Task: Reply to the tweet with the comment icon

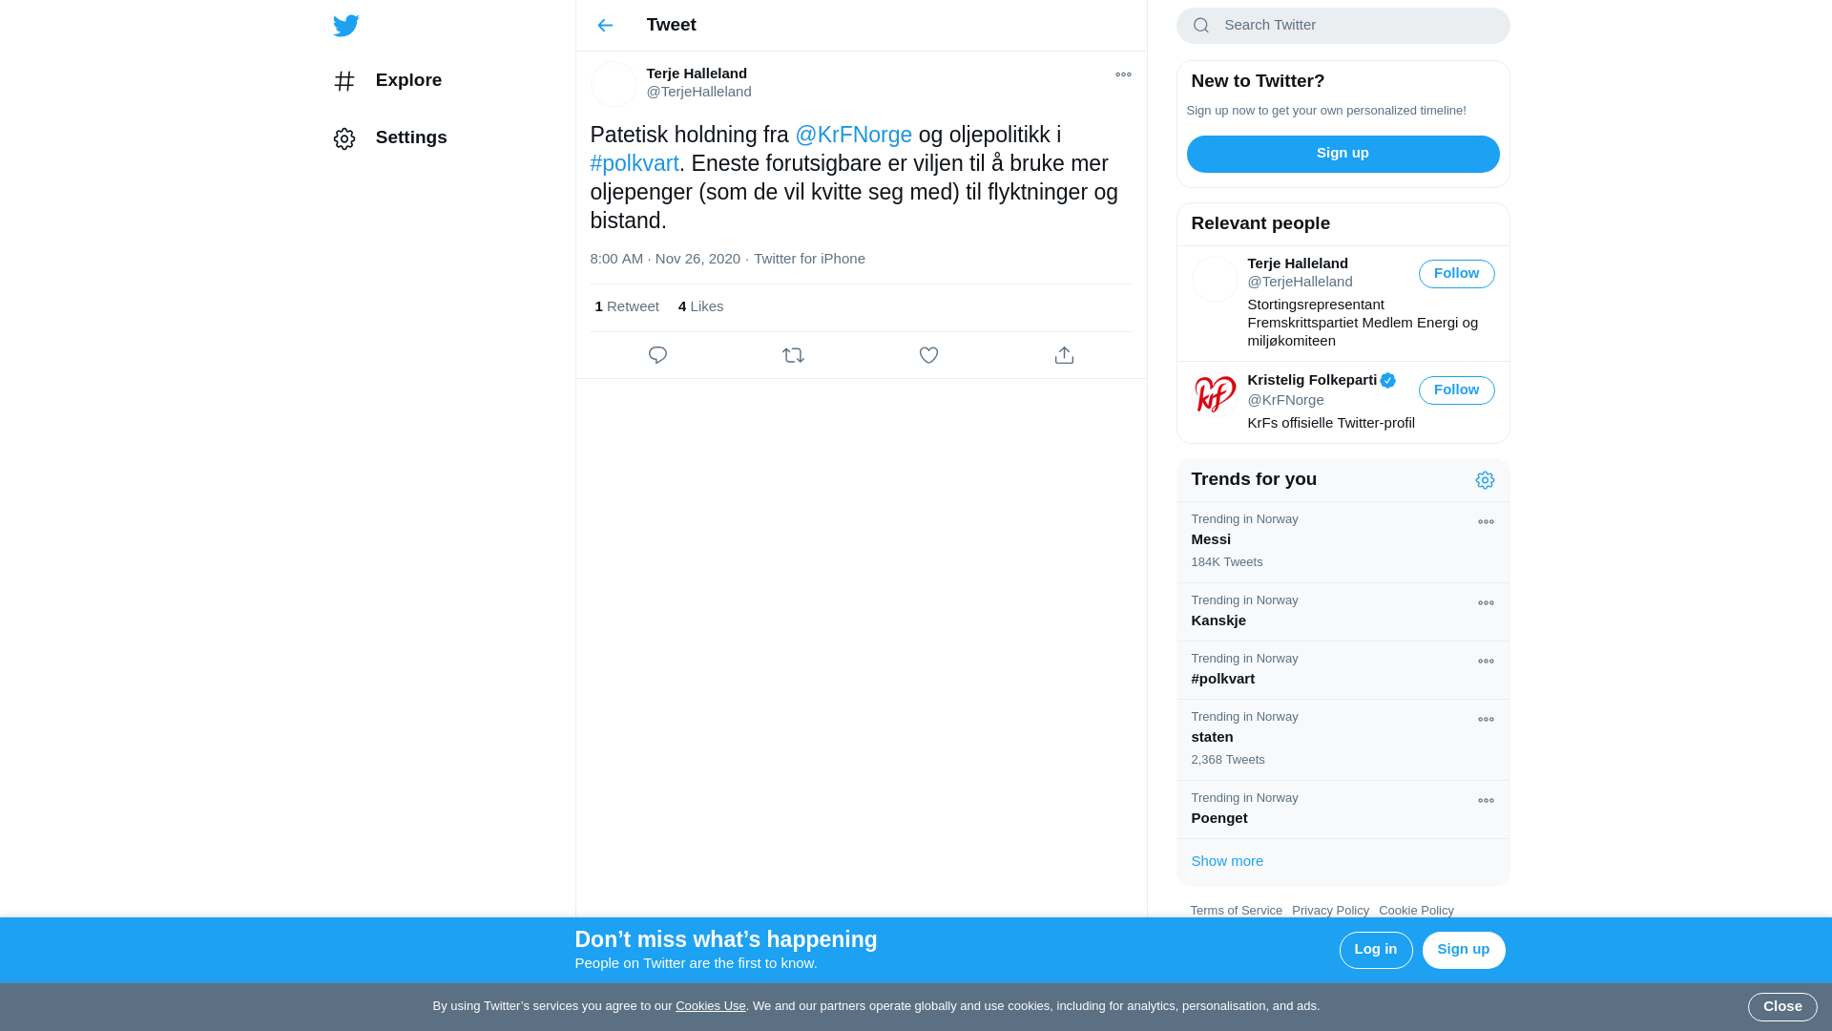Action: pos(657,355)
